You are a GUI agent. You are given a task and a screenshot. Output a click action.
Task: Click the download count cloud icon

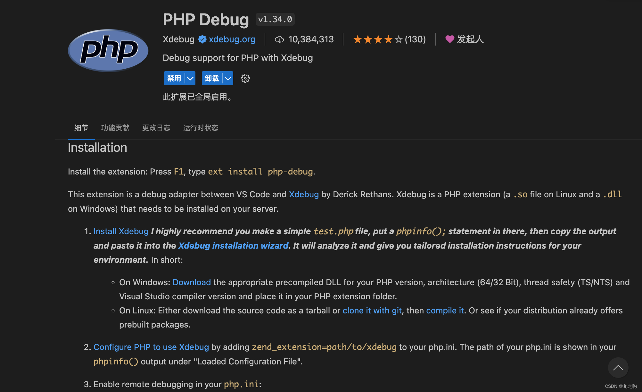tap(279, 39)
